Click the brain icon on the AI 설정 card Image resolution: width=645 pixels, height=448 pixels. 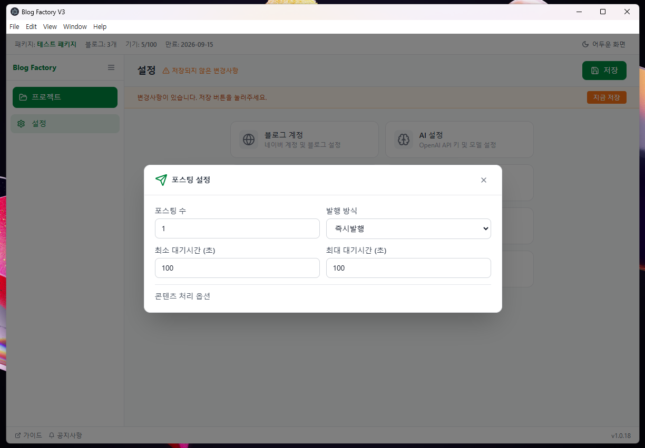tap(404, 139)
